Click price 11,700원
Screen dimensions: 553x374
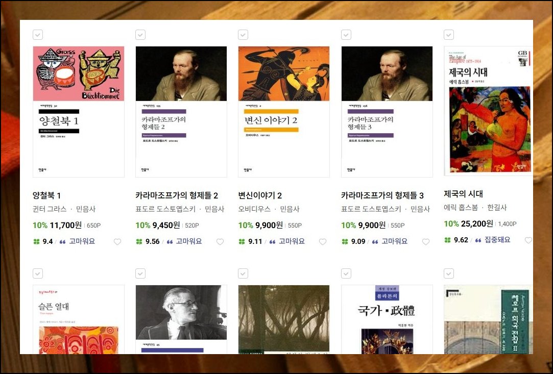click(65, 225)
